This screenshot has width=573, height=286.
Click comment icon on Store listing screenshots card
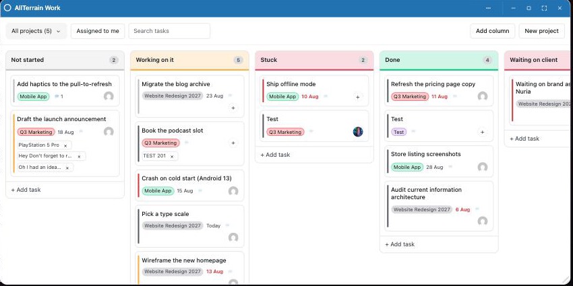[450, 167]
